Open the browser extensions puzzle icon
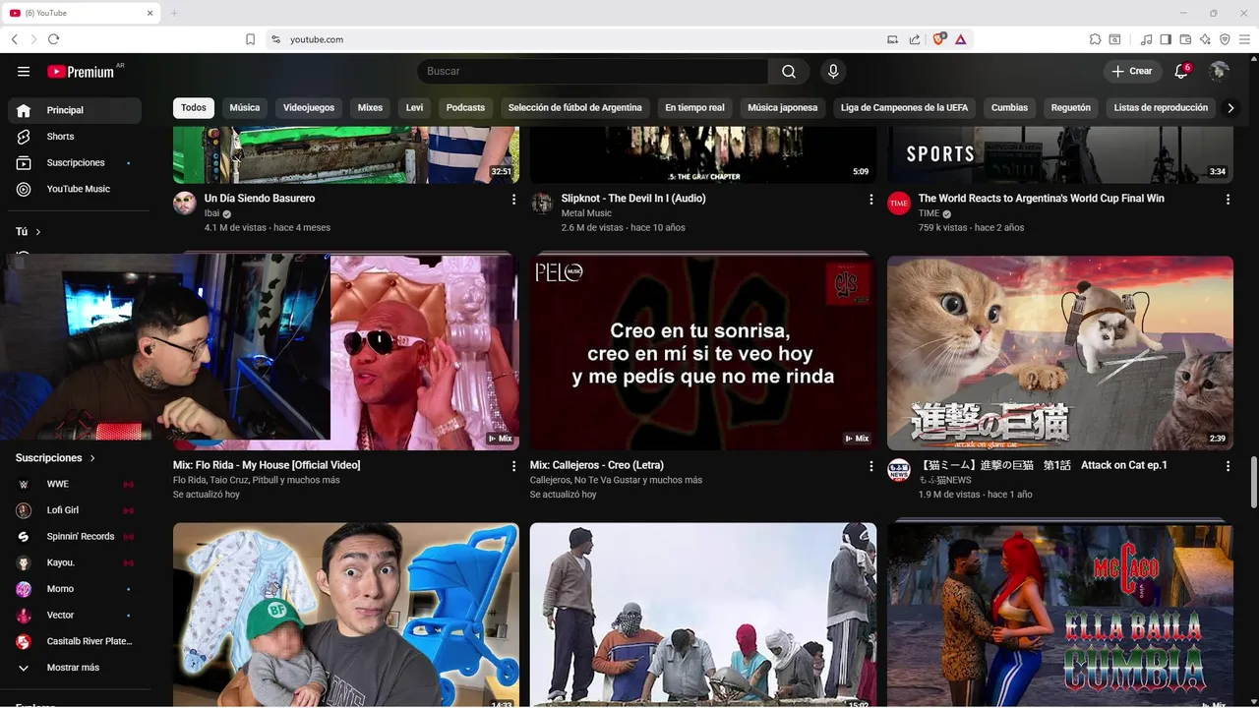 [1095, 39]
